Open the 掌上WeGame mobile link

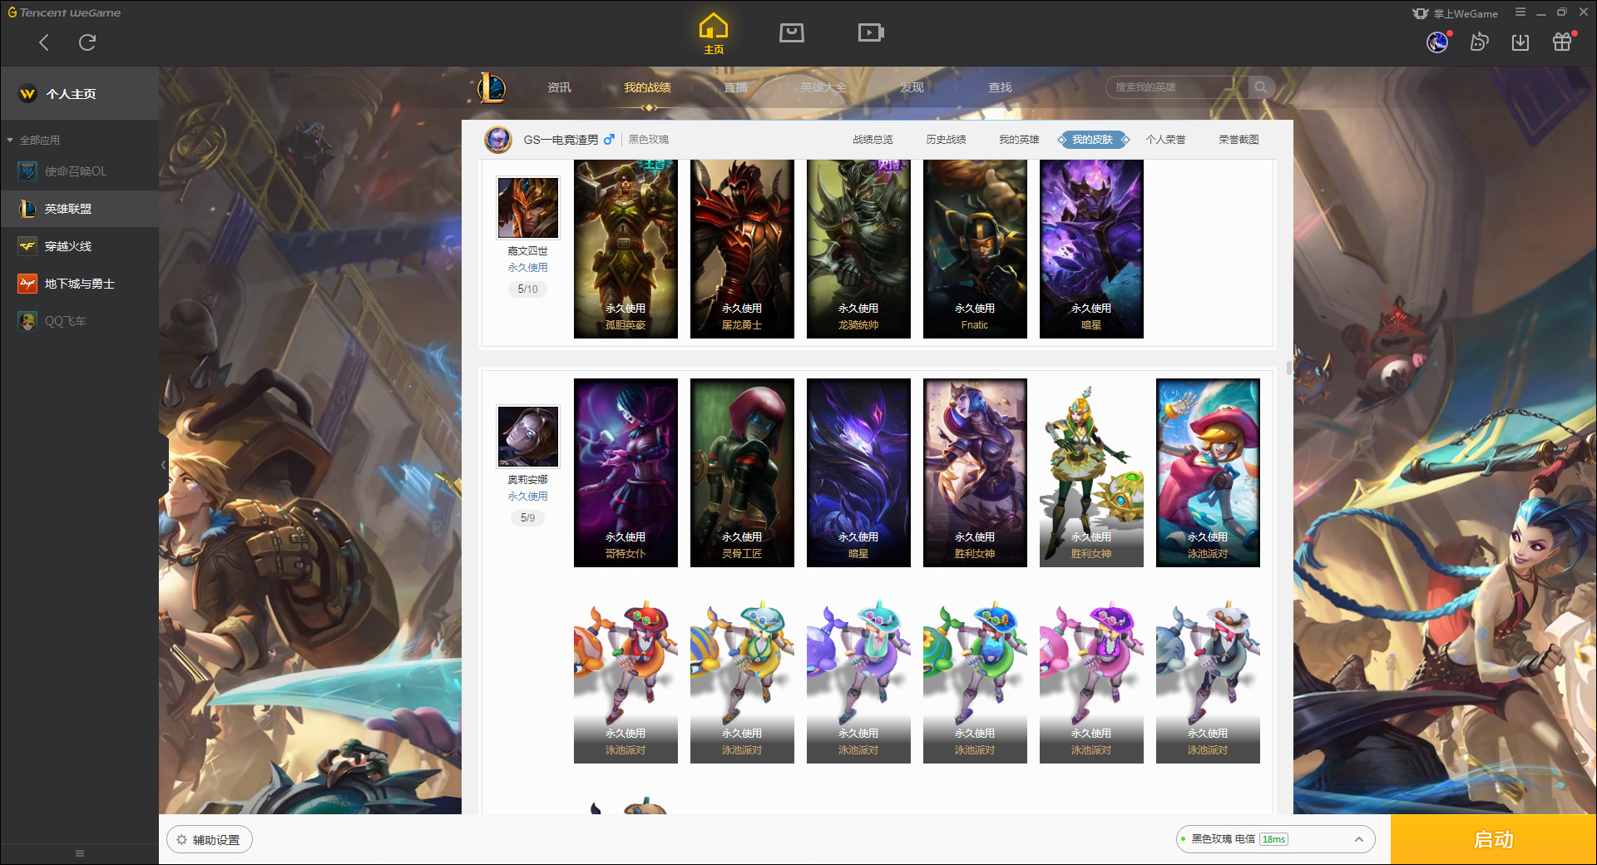point(1456,13)
